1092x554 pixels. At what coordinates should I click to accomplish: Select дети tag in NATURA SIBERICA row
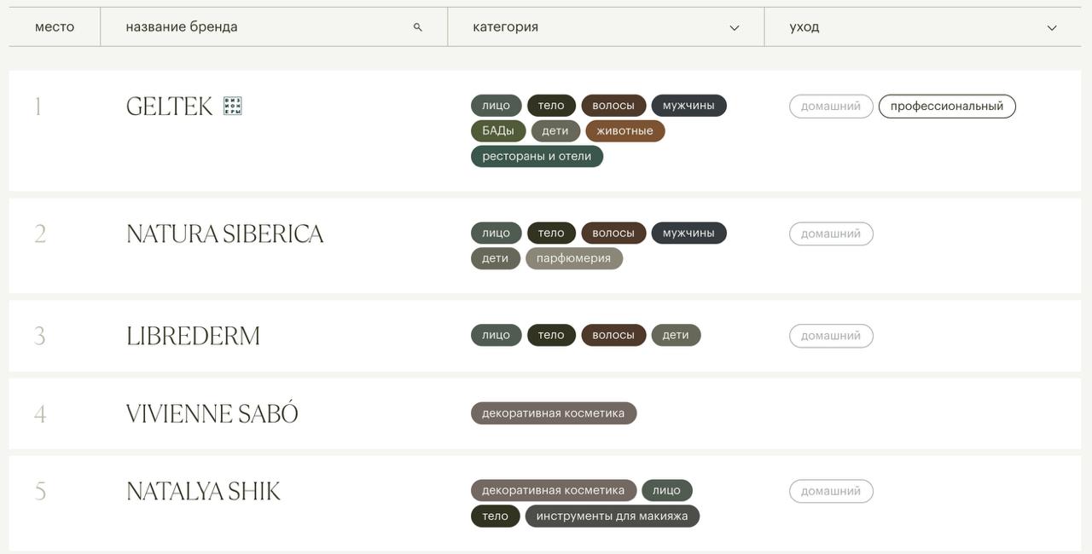coord(495,258)
